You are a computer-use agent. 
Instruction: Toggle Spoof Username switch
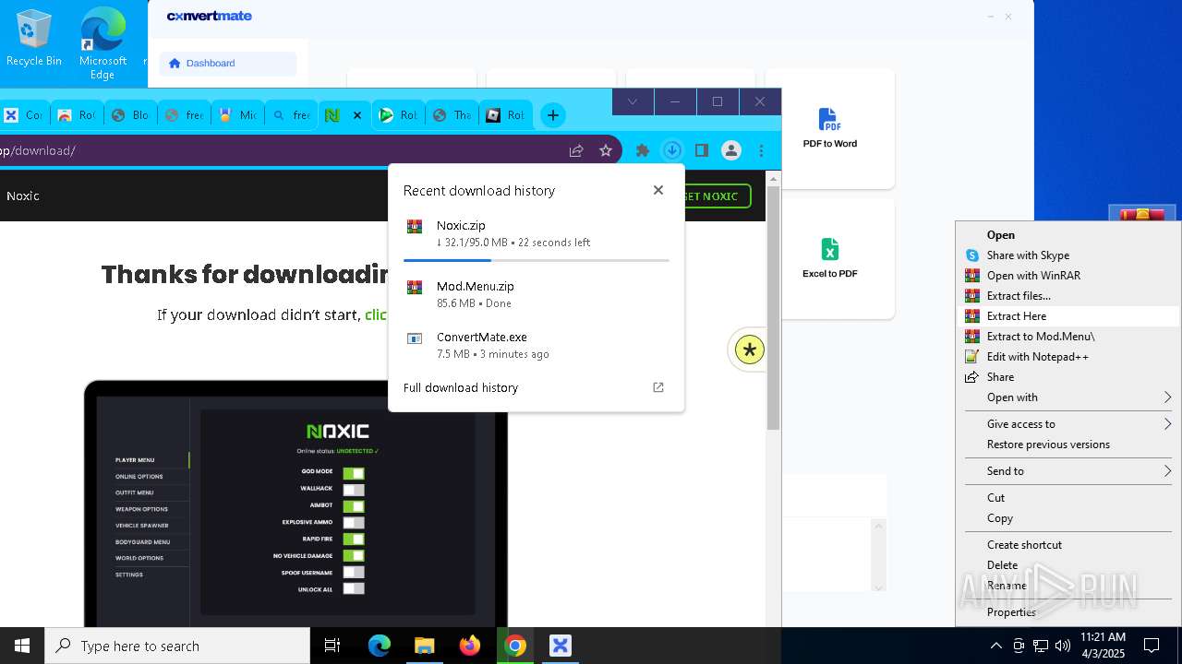coord(354,572)
